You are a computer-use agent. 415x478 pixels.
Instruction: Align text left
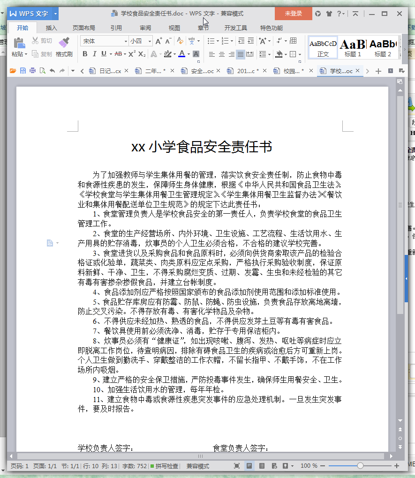(212, 54)
